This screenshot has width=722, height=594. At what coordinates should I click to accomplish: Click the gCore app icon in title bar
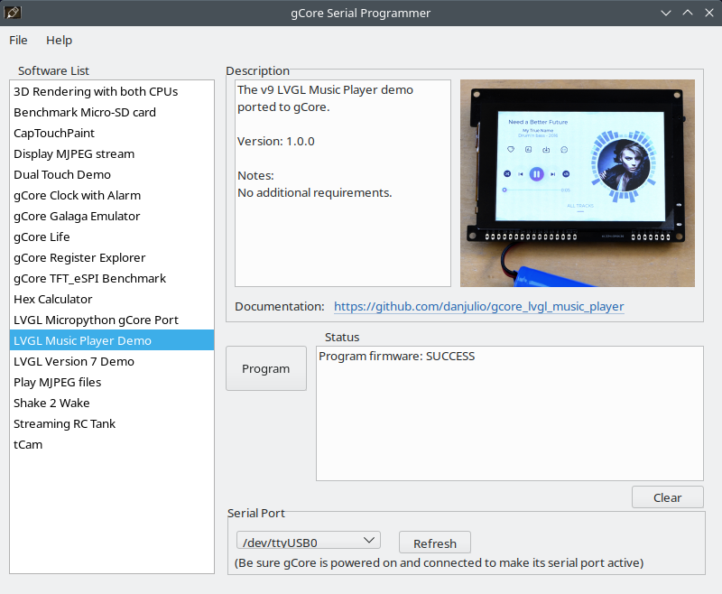[x=13, y=13]
